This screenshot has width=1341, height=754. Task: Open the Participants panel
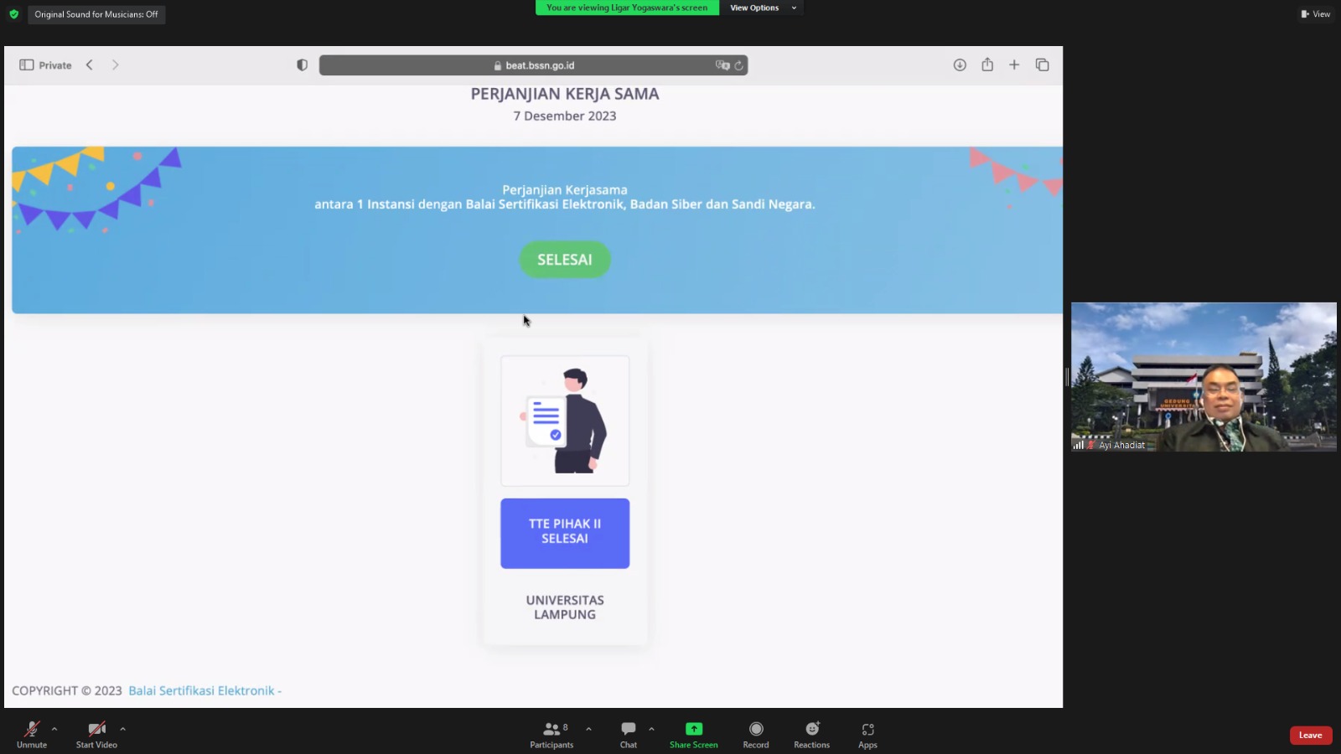(x=551, y=734)
